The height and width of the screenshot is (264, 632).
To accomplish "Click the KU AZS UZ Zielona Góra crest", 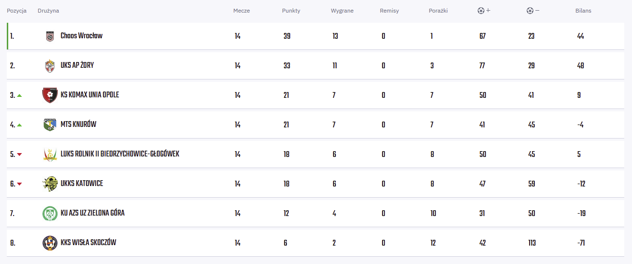I will coord(50,214).
